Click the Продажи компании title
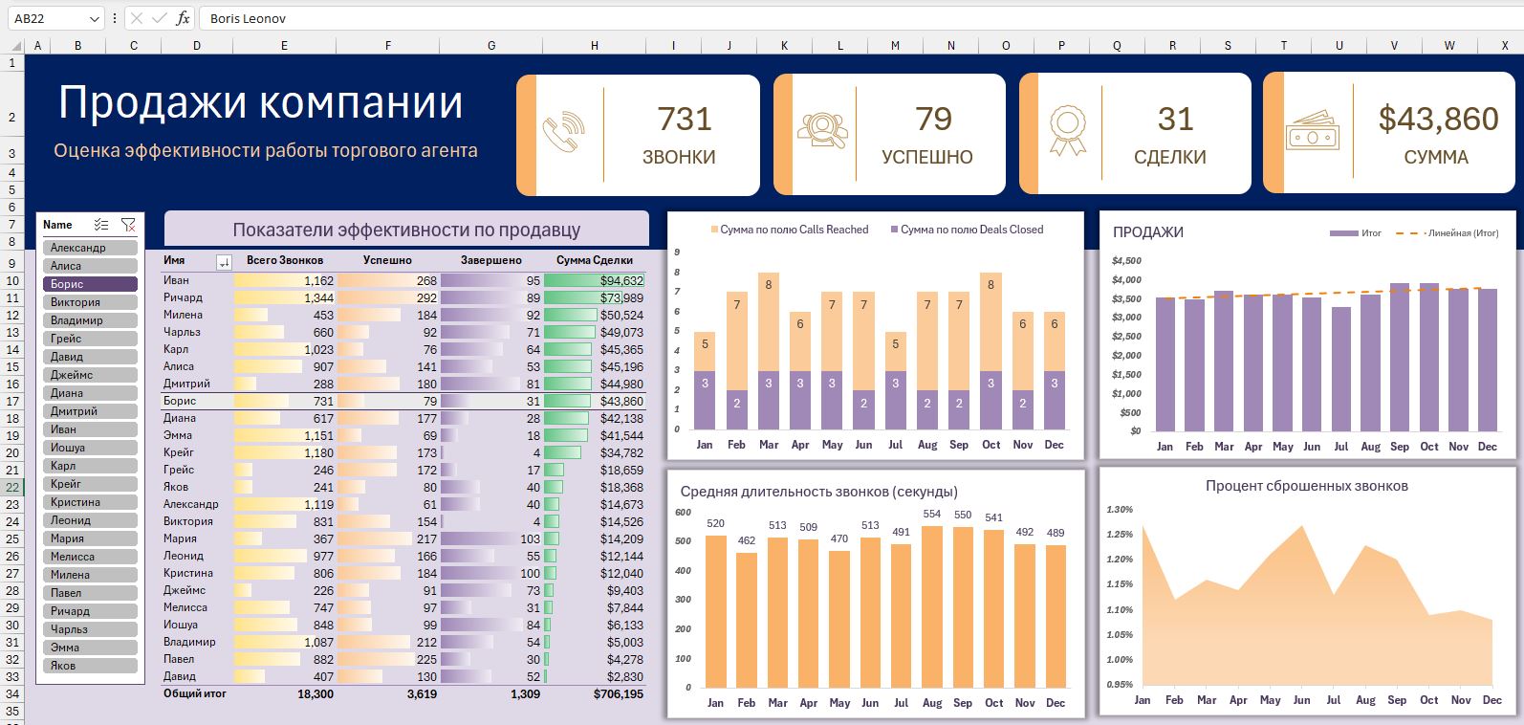Screen dimensions: 1524x725 click(x=261, y=103)
